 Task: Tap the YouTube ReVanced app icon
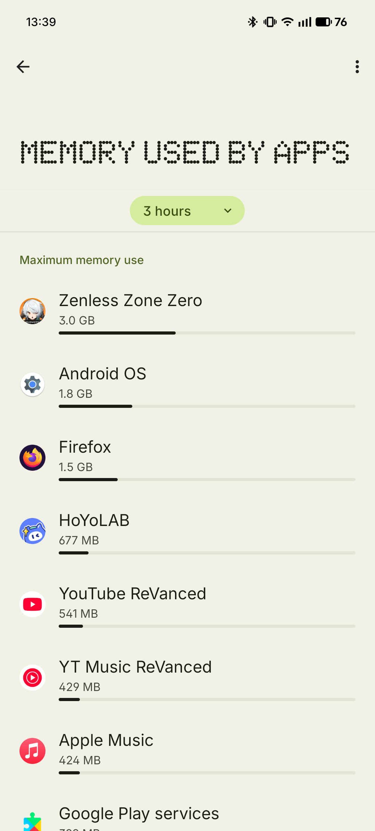pyautogui.click(x=32, y=604)
